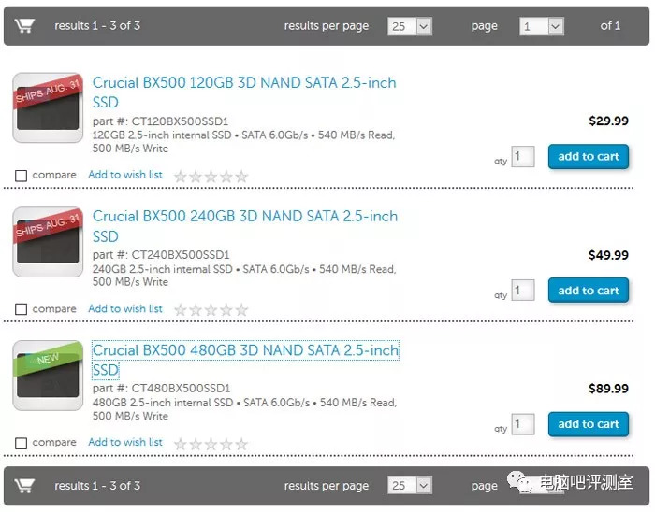Click star rating of 240GB SSD

pos(211,310)
